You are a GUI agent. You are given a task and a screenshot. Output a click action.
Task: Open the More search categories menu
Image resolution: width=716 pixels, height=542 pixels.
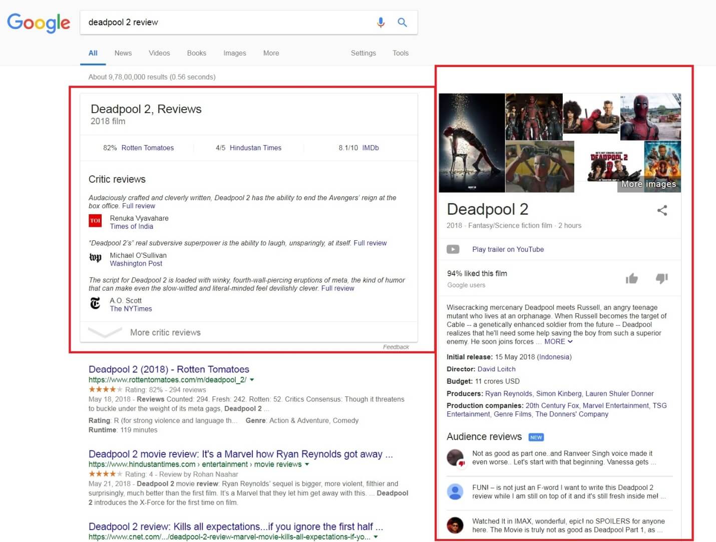tap(271, 53)
